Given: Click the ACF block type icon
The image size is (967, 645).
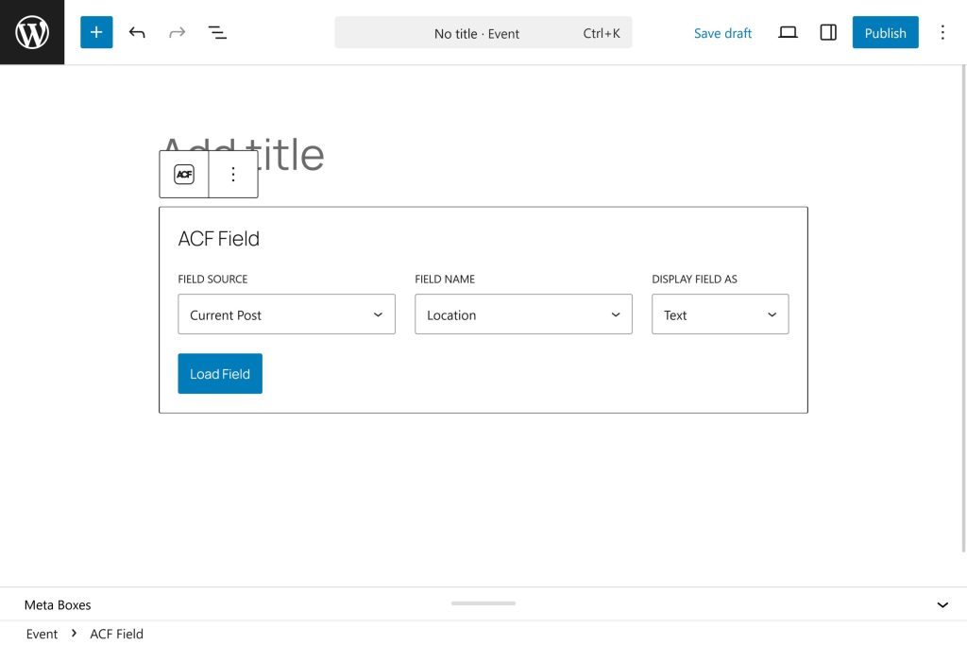Looking at the screenshot, I should click(184, 175).
